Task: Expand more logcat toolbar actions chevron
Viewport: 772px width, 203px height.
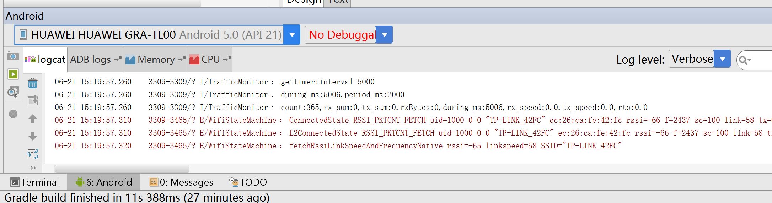Action: pos(33,168)
